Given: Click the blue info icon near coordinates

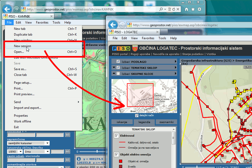Looking at the screenshot, I should pyautogui.click(x=79, y=159).
